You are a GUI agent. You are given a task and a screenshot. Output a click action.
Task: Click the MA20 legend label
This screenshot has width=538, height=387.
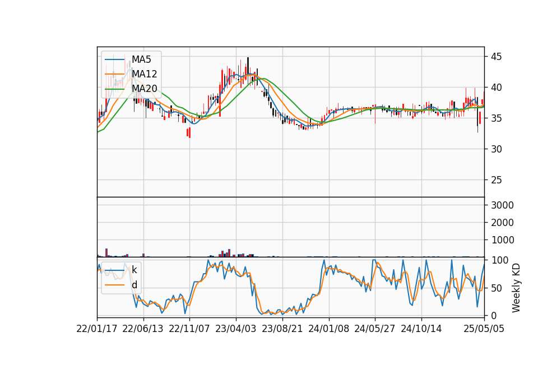tap(145, 89)
